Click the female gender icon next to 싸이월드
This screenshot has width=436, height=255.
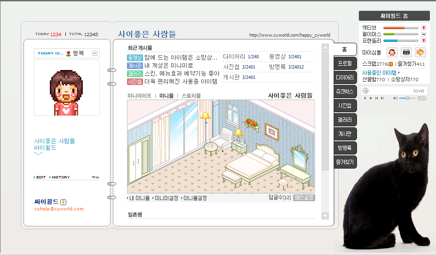(x=63, y=202)
